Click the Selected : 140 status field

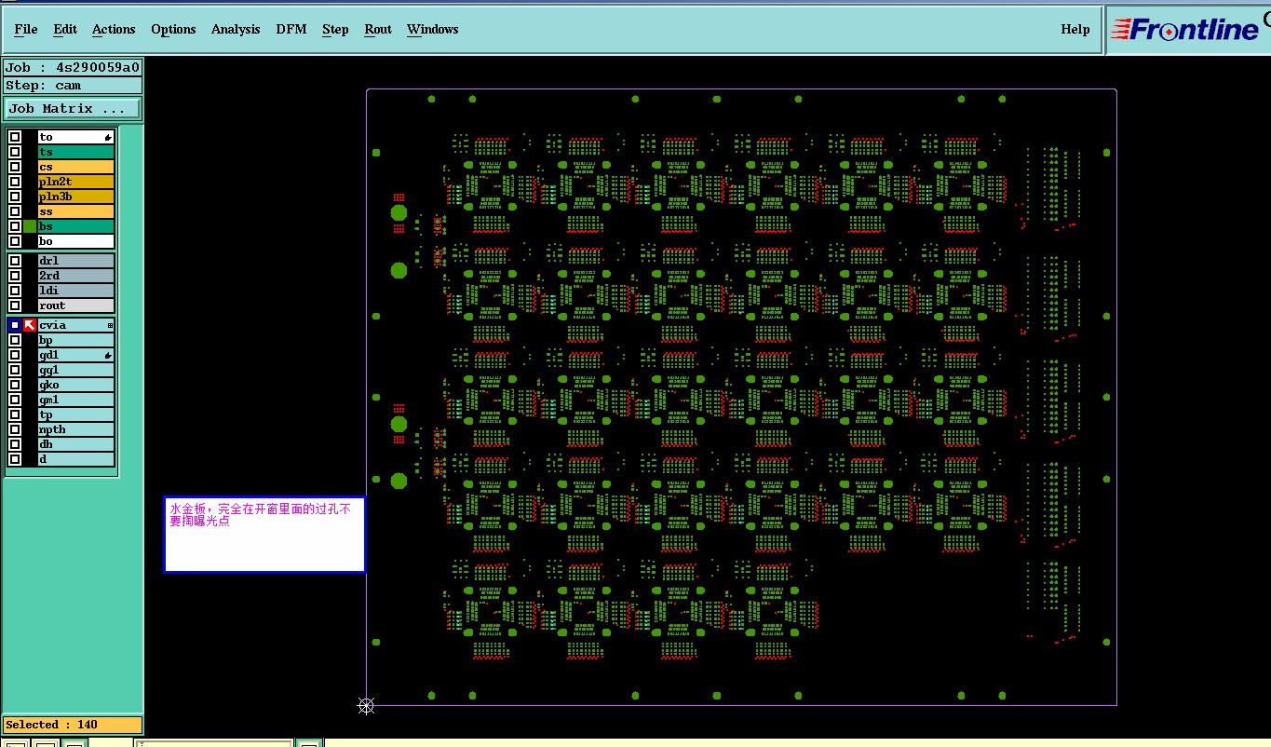[73, 725]
